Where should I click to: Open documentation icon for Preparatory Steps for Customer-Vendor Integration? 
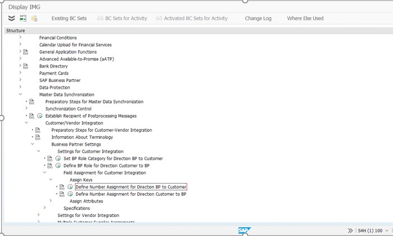tap(37, 130)
